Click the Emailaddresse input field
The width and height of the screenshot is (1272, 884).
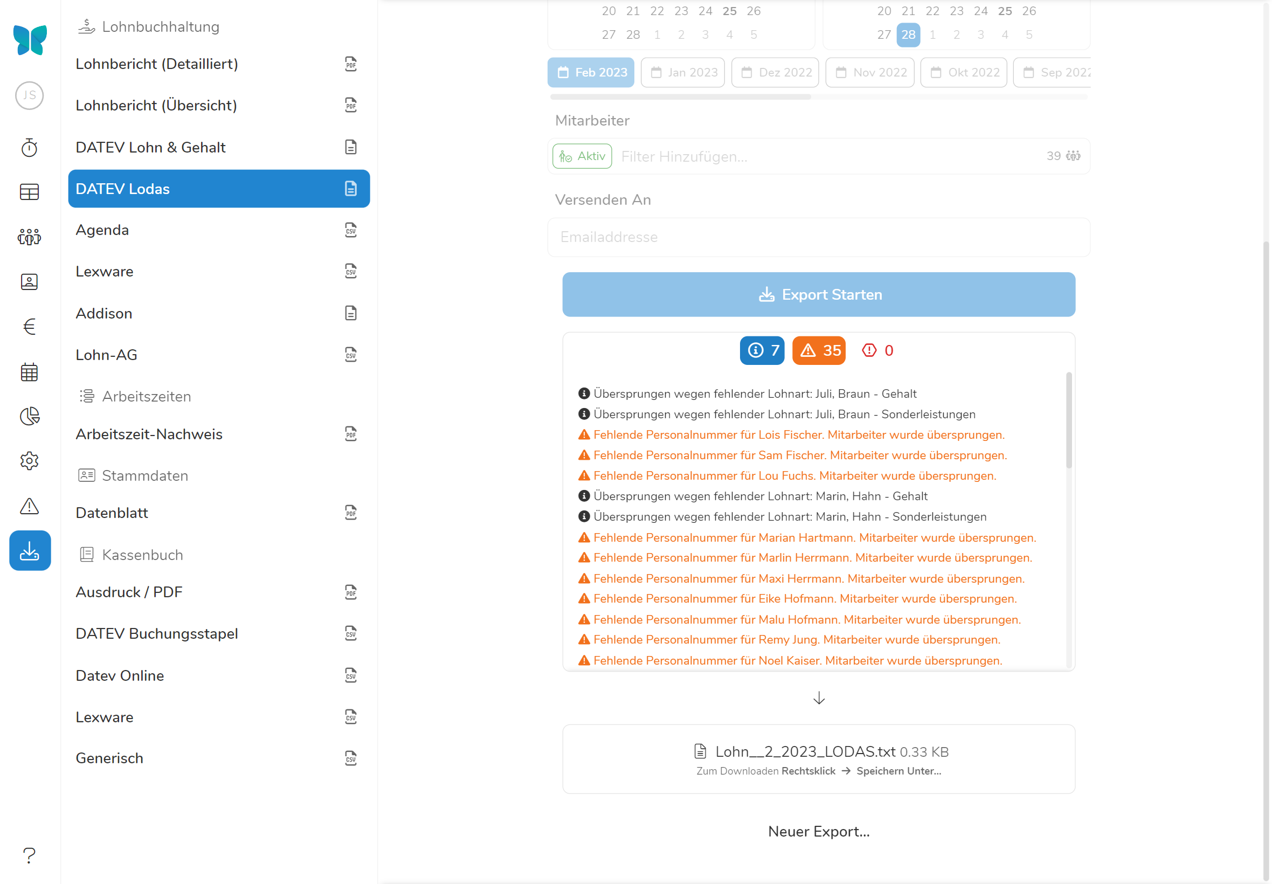(819, 237)
